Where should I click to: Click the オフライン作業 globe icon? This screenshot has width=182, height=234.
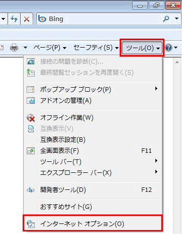31,118
